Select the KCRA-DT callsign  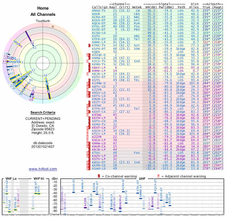click(99, 17)
